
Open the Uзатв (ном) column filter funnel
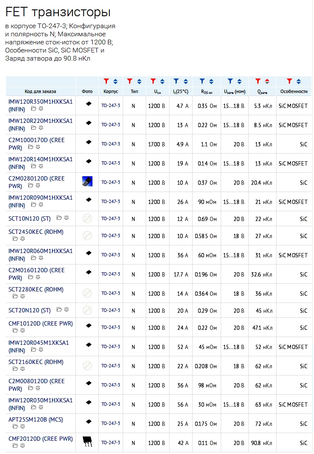230,81
